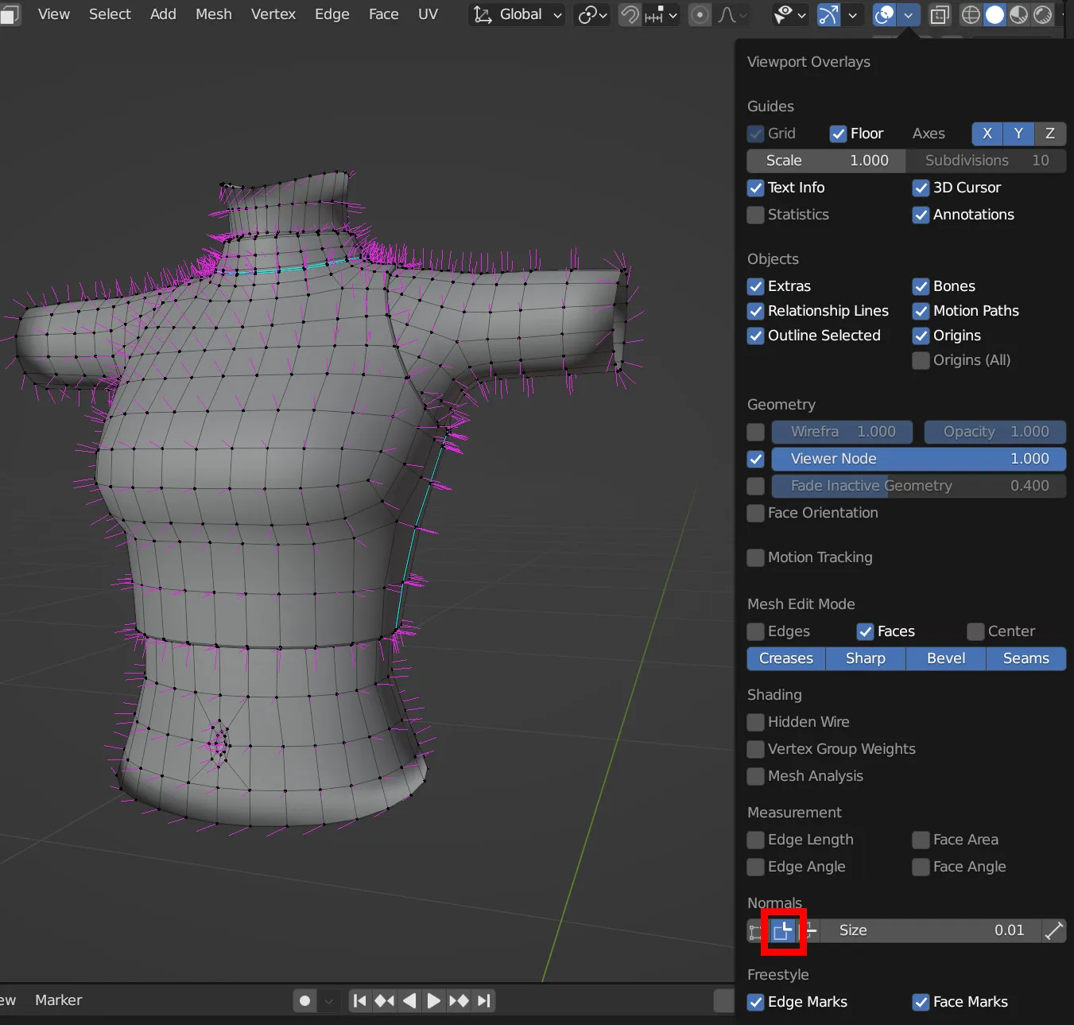Image resolution: width=1074 pixels, height=1025 pixels.
Task: Open the gizmo options dropdown arrow
Action: [852, 14]
